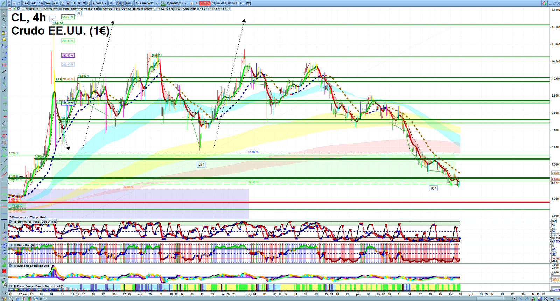This screenshot has height=301, width=560.
Task: Select the blue vertical line tool
Action: (4, 226)
